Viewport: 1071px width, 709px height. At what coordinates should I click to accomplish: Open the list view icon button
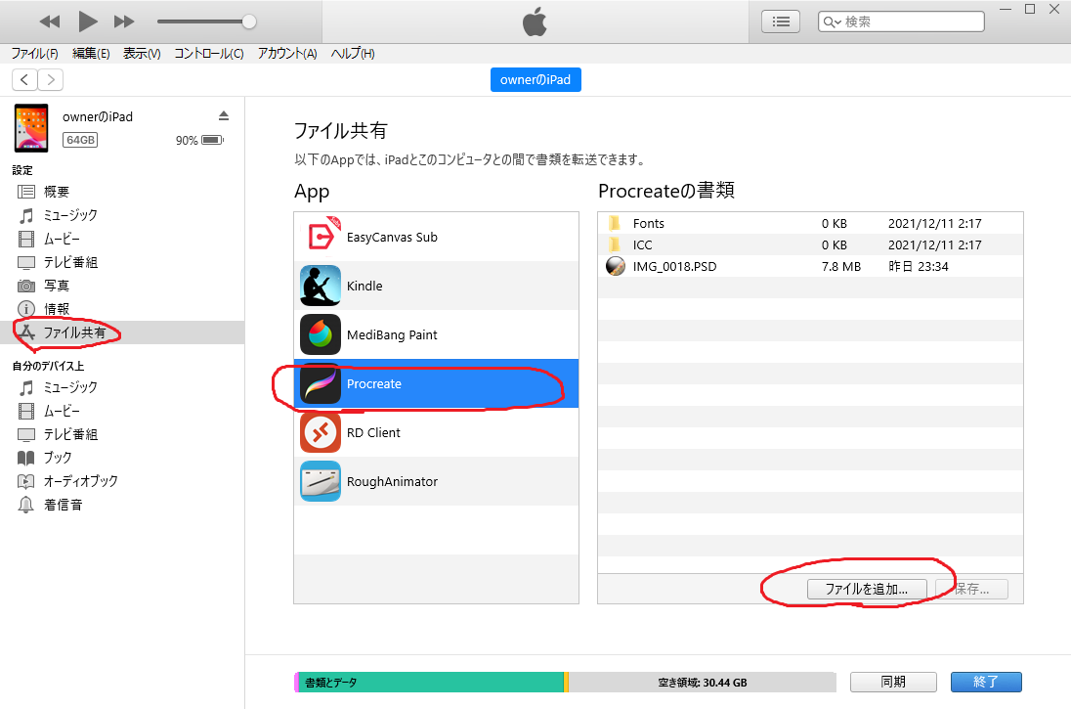781,22
